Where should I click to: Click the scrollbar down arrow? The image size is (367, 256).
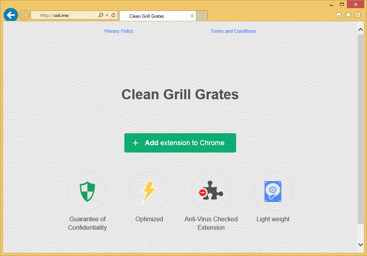(x=360, y=244)
